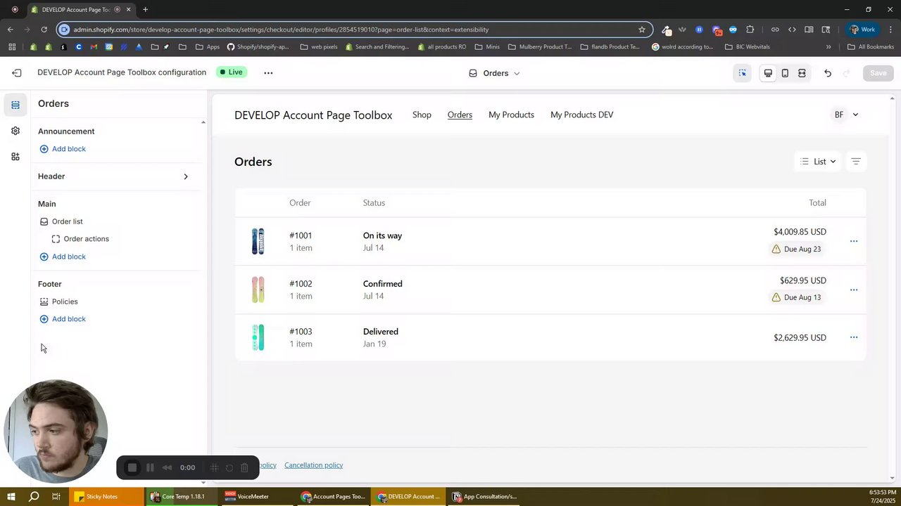Open the BF account dropdown

click(x=845, y=115)
